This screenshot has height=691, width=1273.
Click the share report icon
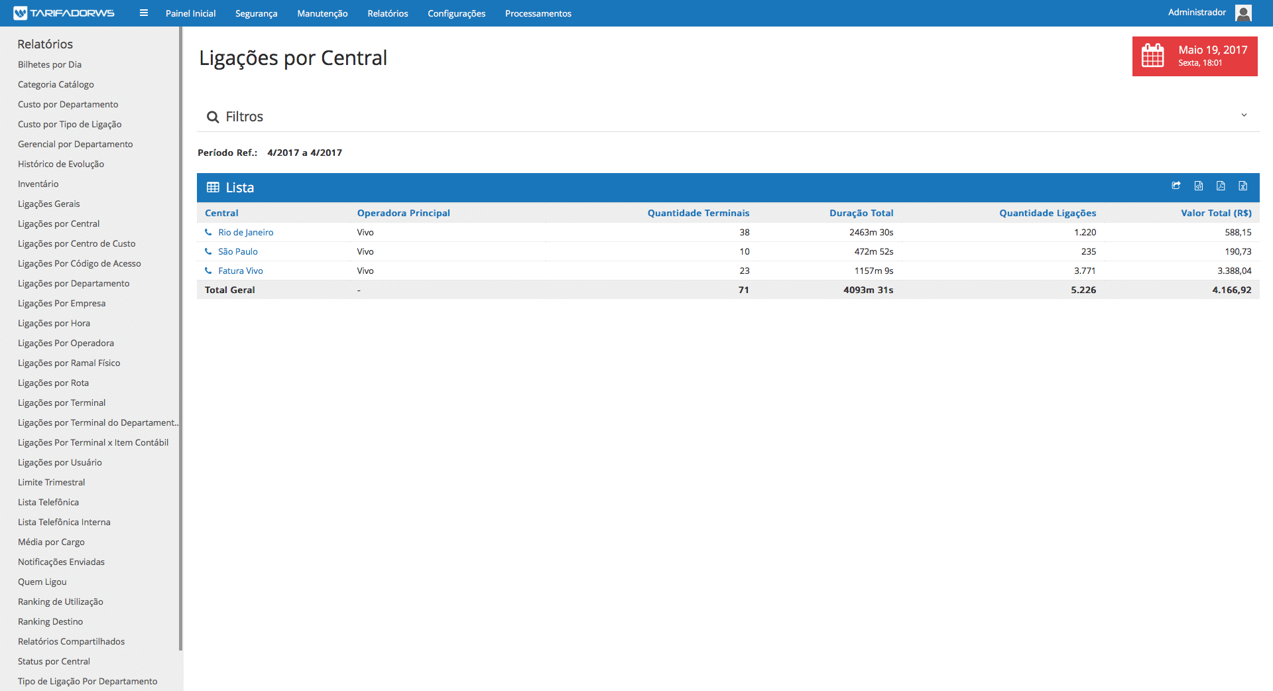1176,186
